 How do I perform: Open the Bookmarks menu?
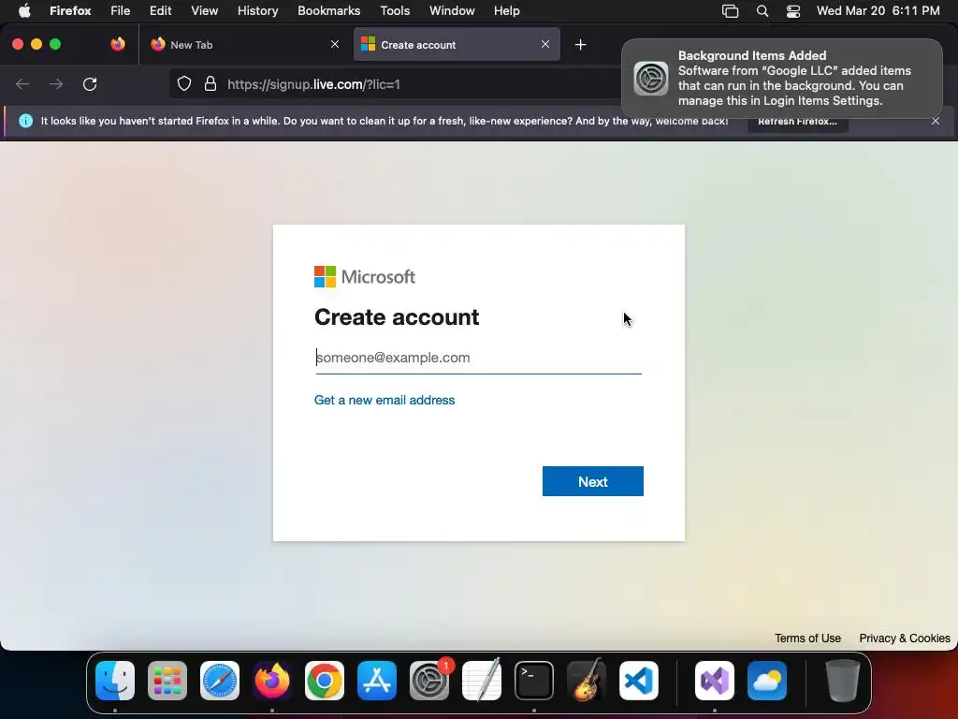pos(328,10)
